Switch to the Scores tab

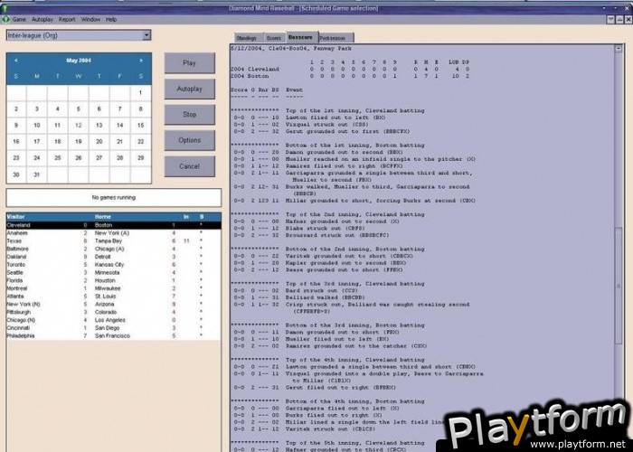[274, 38]
